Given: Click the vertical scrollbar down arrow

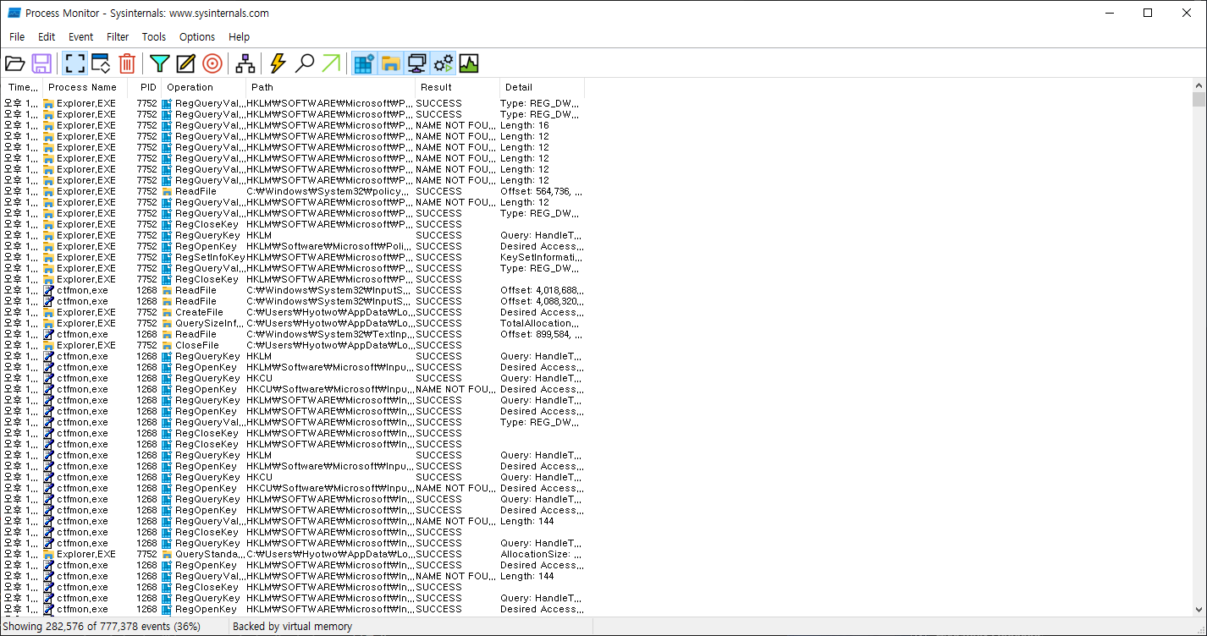Looking at the screenshot, I should point(1199,610).
